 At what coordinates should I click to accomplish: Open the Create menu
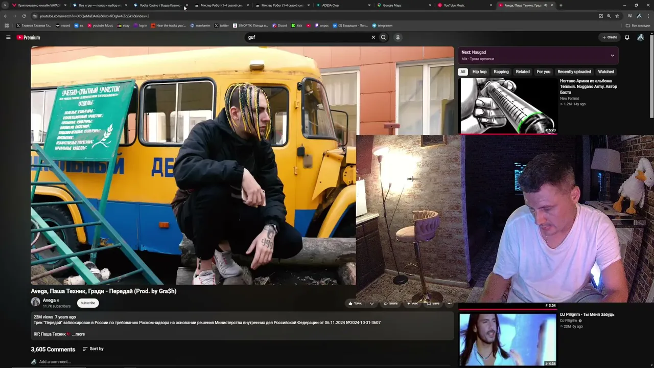tap(610, 37)
